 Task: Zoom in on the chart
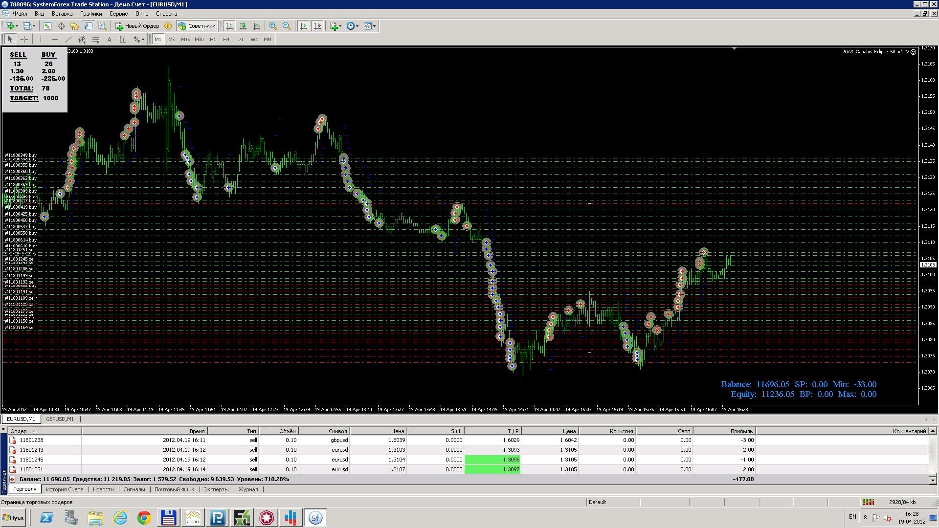(273, 26)
